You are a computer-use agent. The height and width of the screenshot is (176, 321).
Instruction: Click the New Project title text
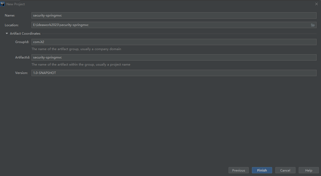tap(15, 4)
